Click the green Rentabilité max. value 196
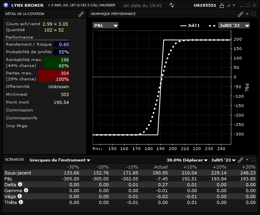The width and height of the screenshot is (260, 215). [65, 60]
